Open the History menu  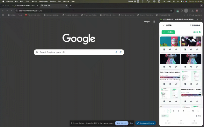34,1
